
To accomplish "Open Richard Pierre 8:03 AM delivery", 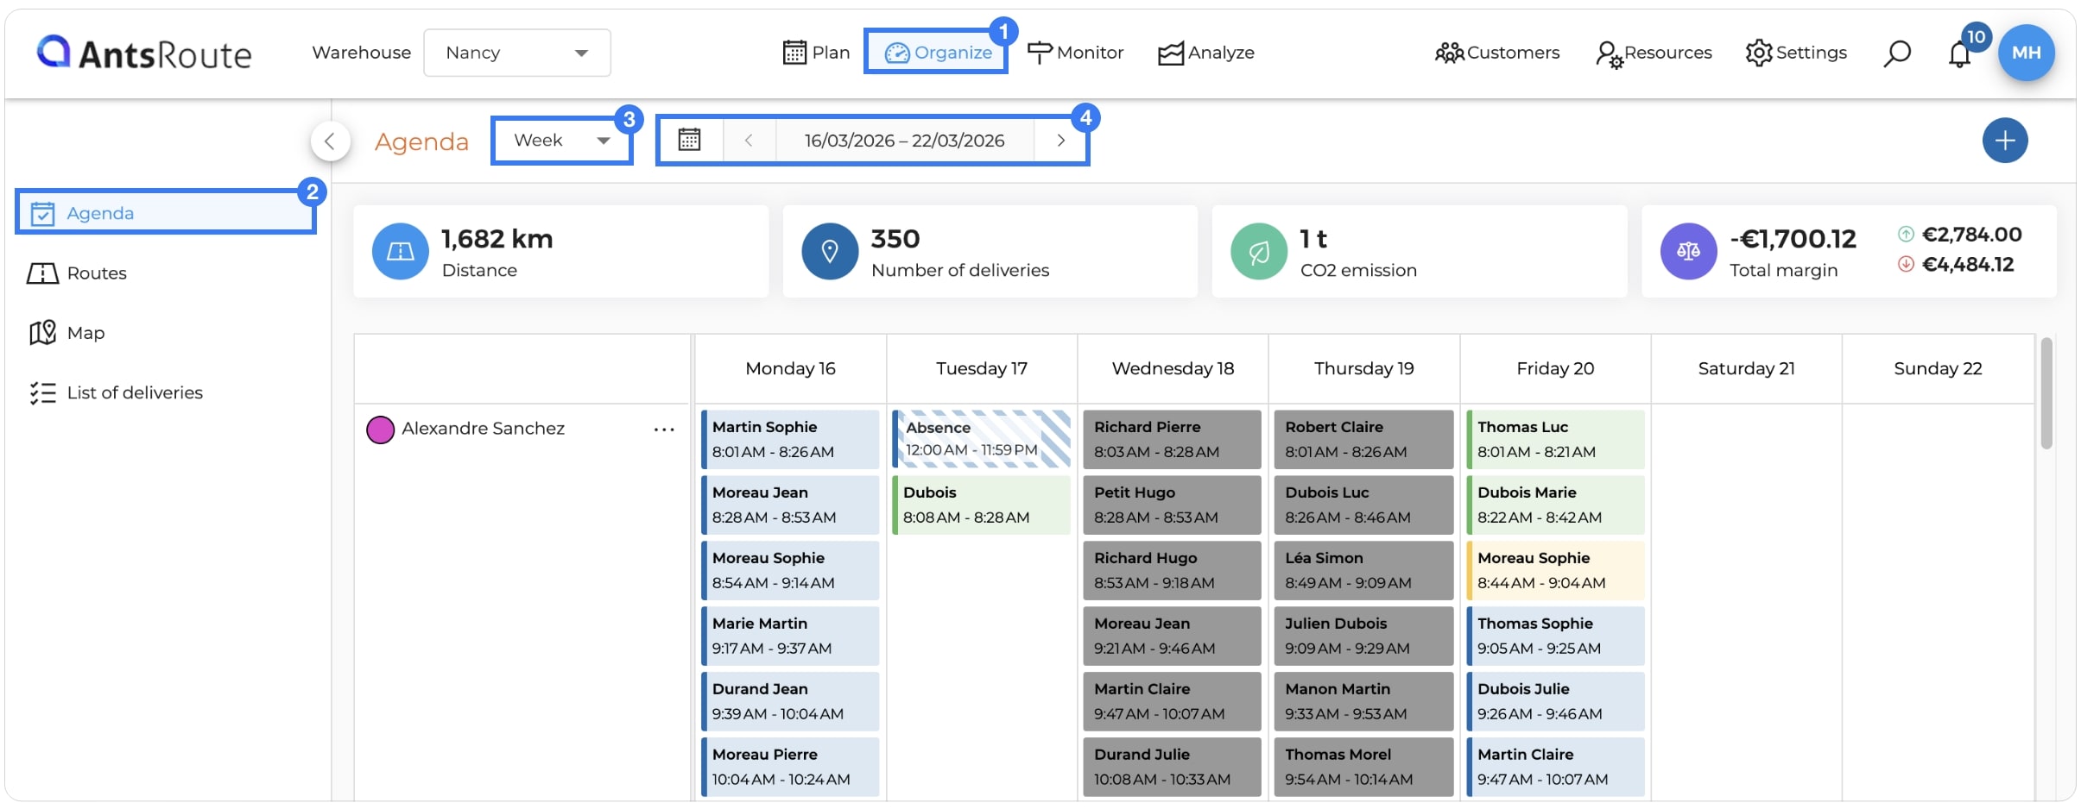I will (1172, 440).
